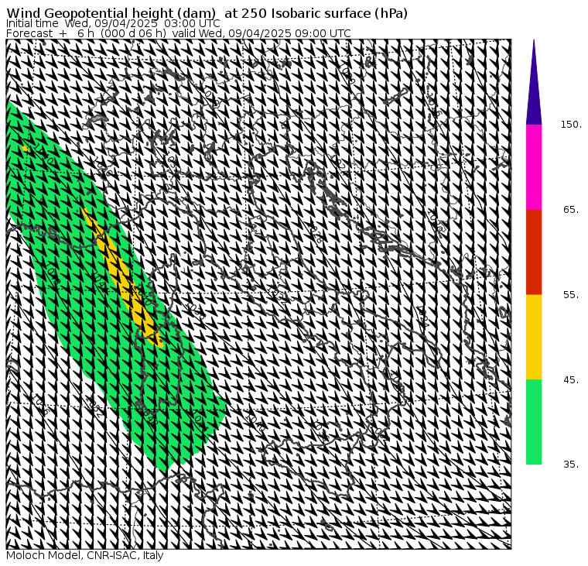
Task: Click the "Forecast + 6 h" valid time line
Action: [179, 34]
